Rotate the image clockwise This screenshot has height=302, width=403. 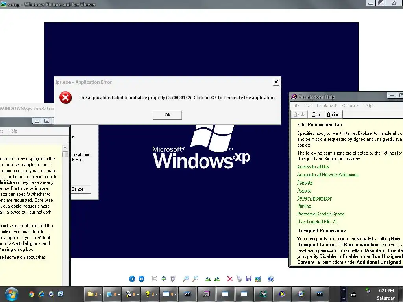(208, 279)
